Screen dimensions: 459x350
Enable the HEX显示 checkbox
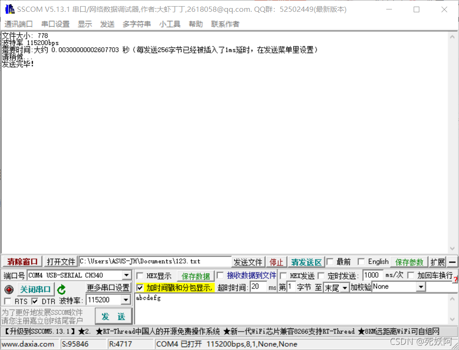[140, 275]
